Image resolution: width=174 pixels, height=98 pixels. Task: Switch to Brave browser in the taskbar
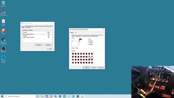pos(51,96)
